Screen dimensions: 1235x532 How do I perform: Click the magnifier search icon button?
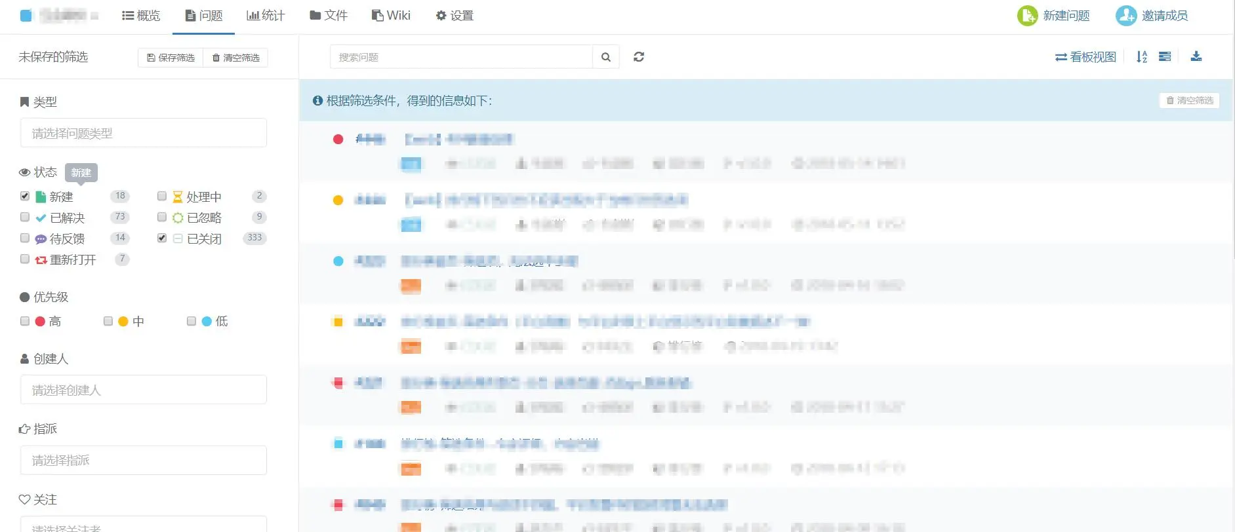click(606, 57)
